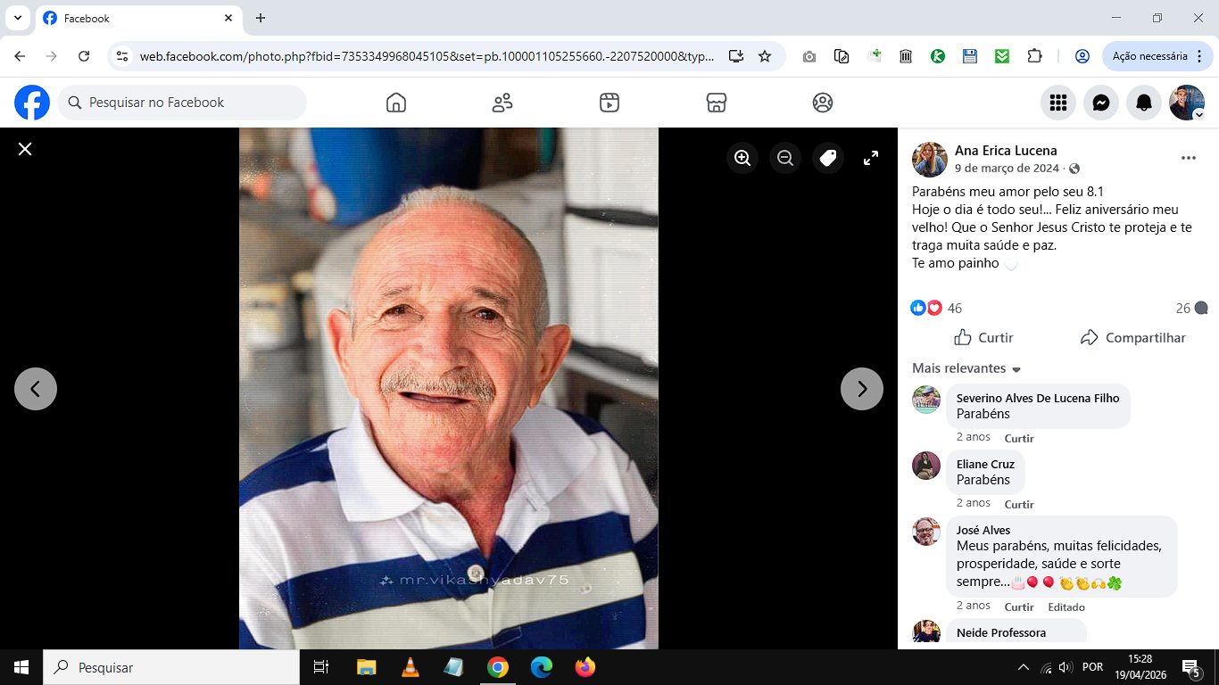This screenshot has height=685, width=1219.
Task: Open Facebook Messenger
Action: coord(1101,103)
